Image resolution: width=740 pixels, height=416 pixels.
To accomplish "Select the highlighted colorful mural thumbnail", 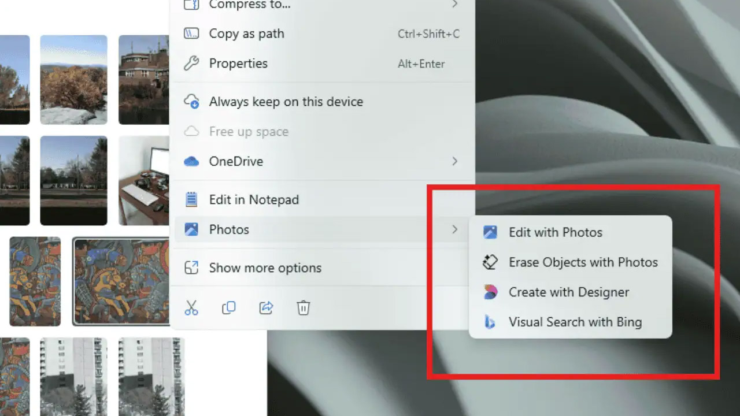I will 121,281.
